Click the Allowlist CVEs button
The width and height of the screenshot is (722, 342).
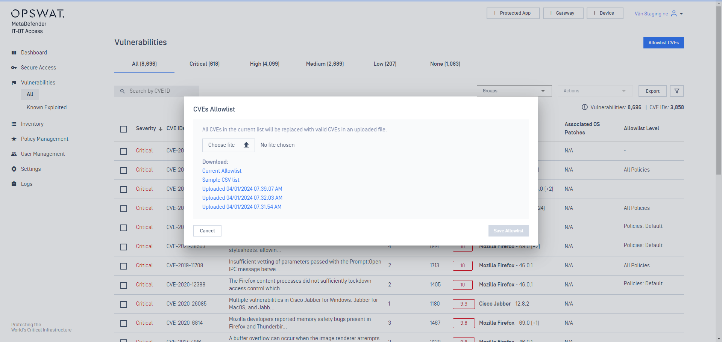point(663,43)
